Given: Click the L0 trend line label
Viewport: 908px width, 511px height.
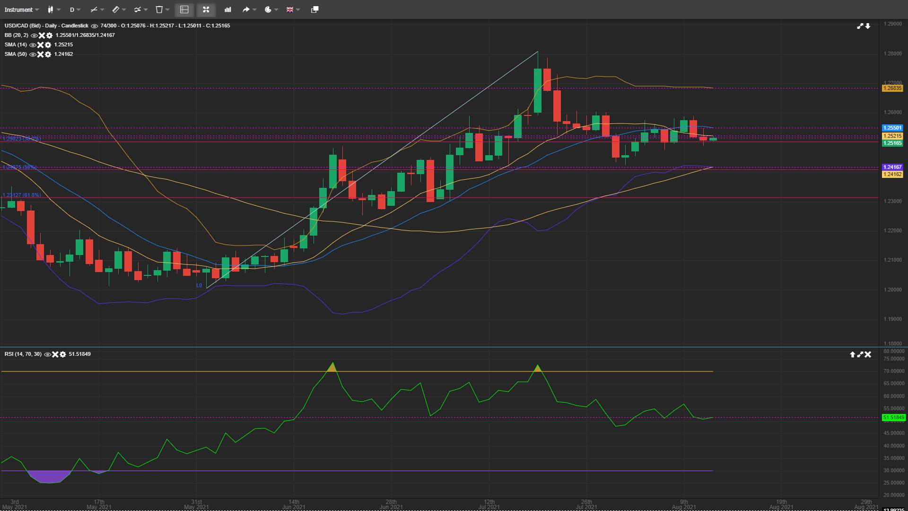Looking at the screenshot, I should 199,285.
